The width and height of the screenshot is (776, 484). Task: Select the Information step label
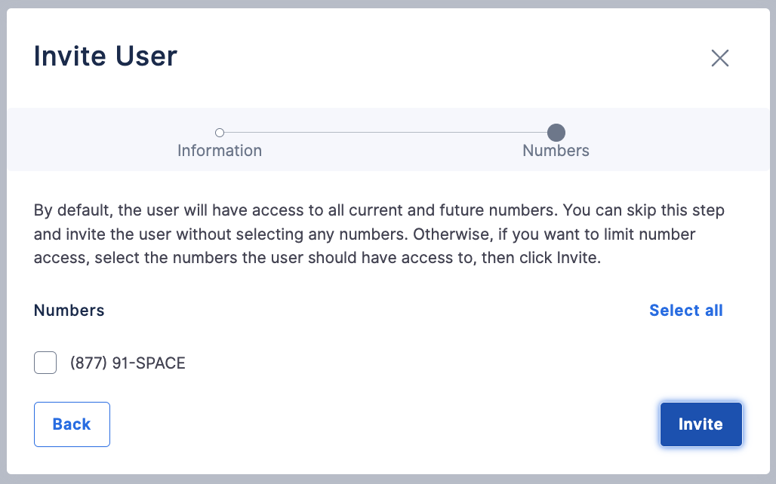pyautogui.click(x=220, y=150)
